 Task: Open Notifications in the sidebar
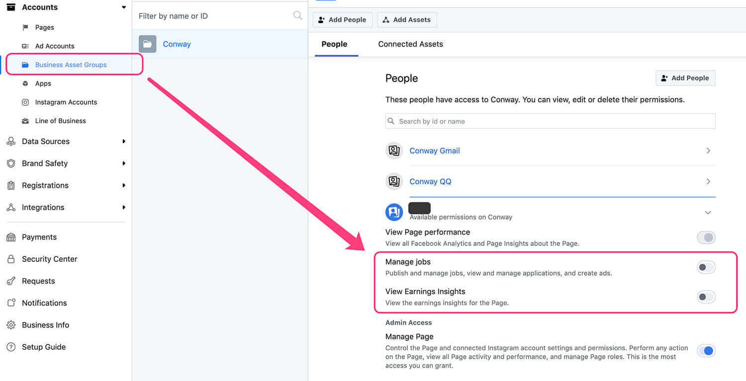pyautogui.click(x=44, y=303)
